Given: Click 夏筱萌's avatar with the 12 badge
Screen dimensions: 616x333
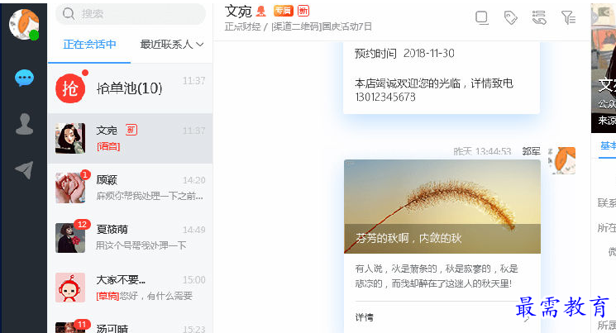Looking at the screenshot, I should pyautogui.click(x=70, y=238).
